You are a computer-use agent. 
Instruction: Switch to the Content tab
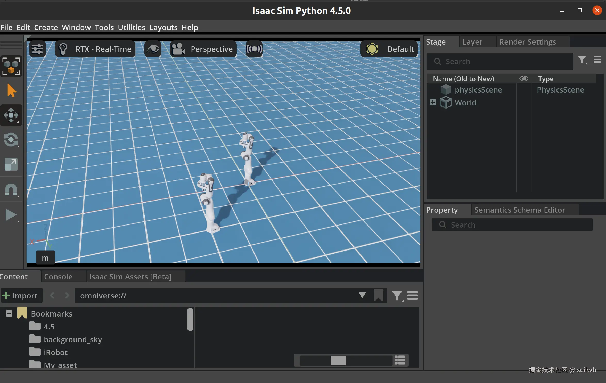pos(14,277)
